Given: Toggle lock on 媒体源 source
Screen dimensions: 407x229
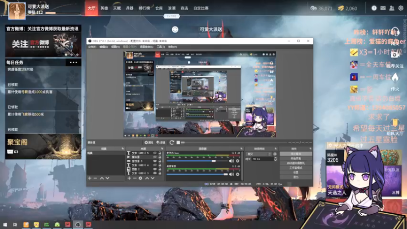Looking at the screenshot, I should click(x=160, y=157).
